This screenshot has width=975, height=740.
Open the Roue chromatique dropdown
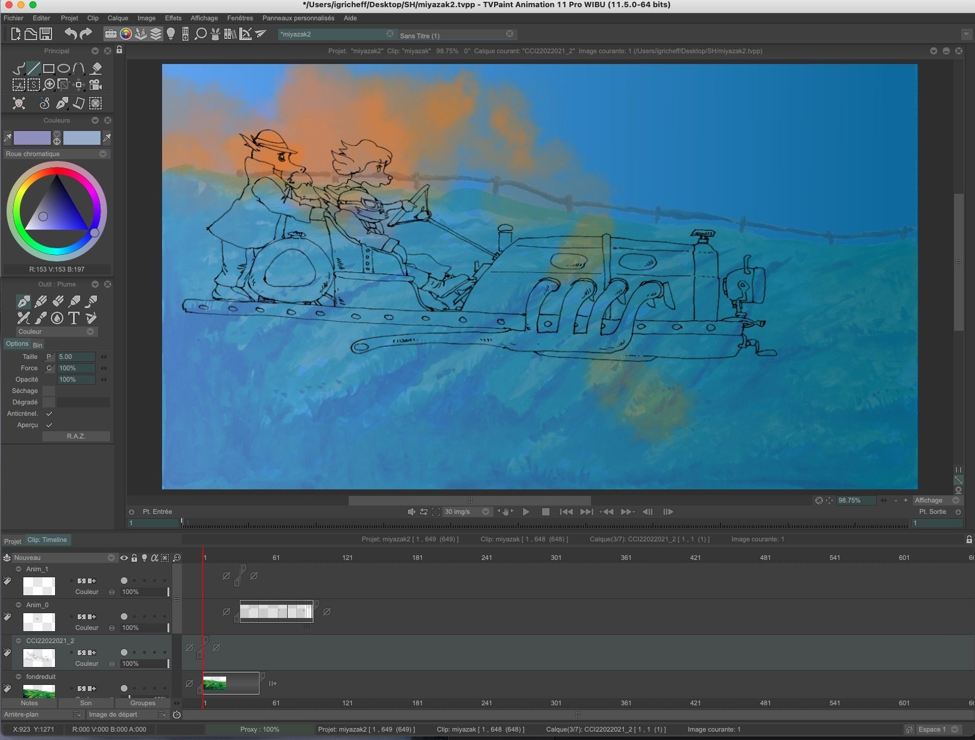tap(56, 154)
